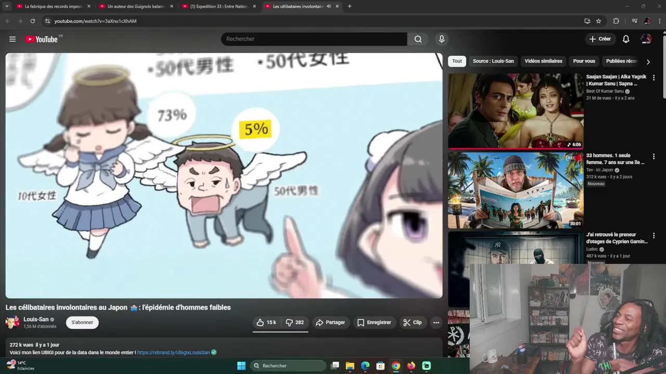Click the Chrome address bar URL

95,21
